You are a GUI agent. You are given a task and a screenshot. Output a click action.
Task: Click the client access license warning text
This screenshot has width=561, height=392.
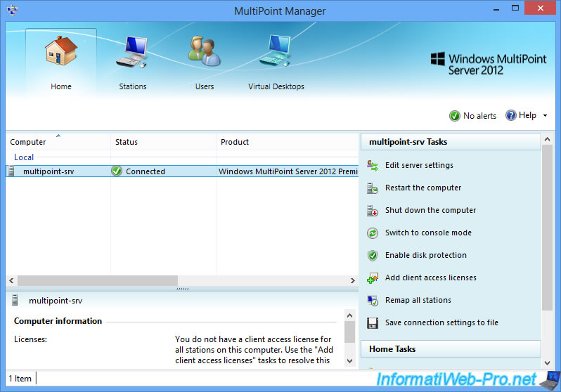[x=254, y=350]
